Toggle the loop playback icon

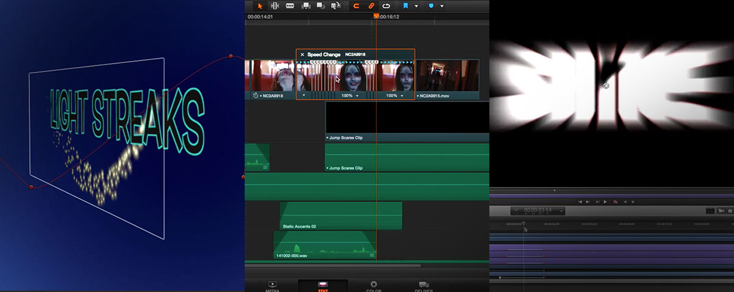click(387, 5)
